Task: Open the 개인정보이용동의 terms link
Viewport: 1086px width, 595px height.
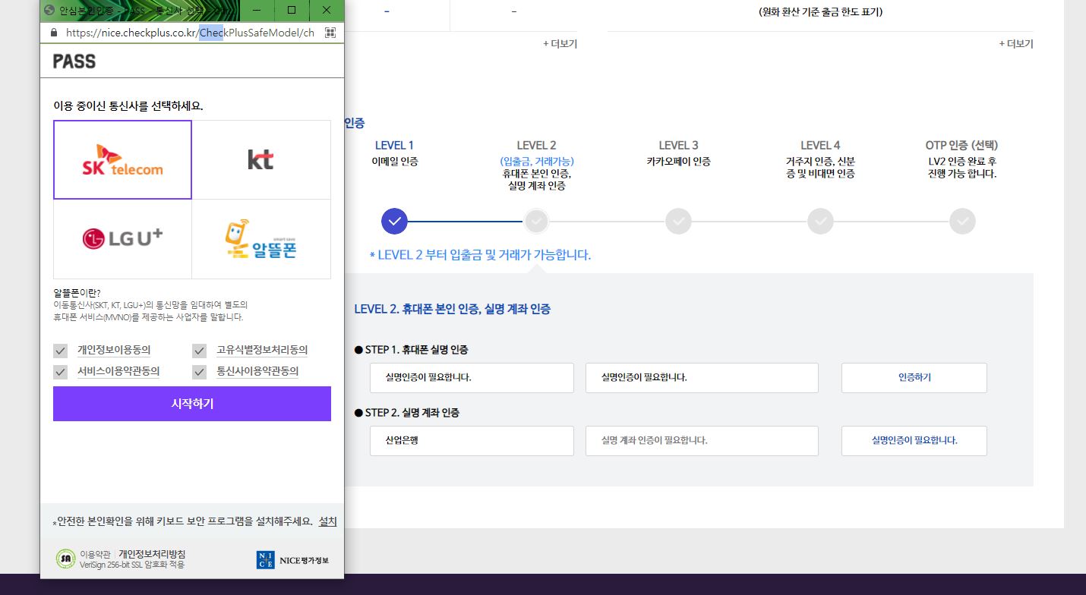Action: [114, 350]
